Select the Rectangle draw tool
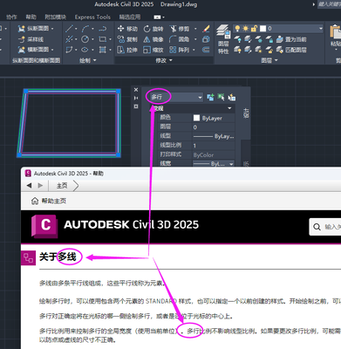 coord(102,39)
